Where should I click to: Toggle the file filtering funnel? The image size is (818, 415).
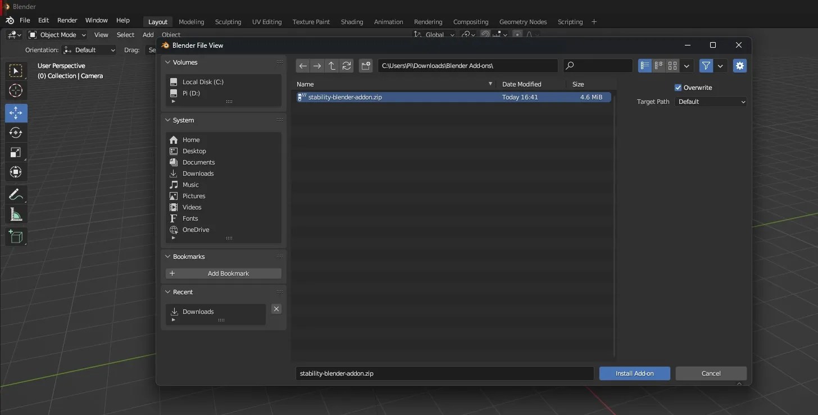coord(706,66)
